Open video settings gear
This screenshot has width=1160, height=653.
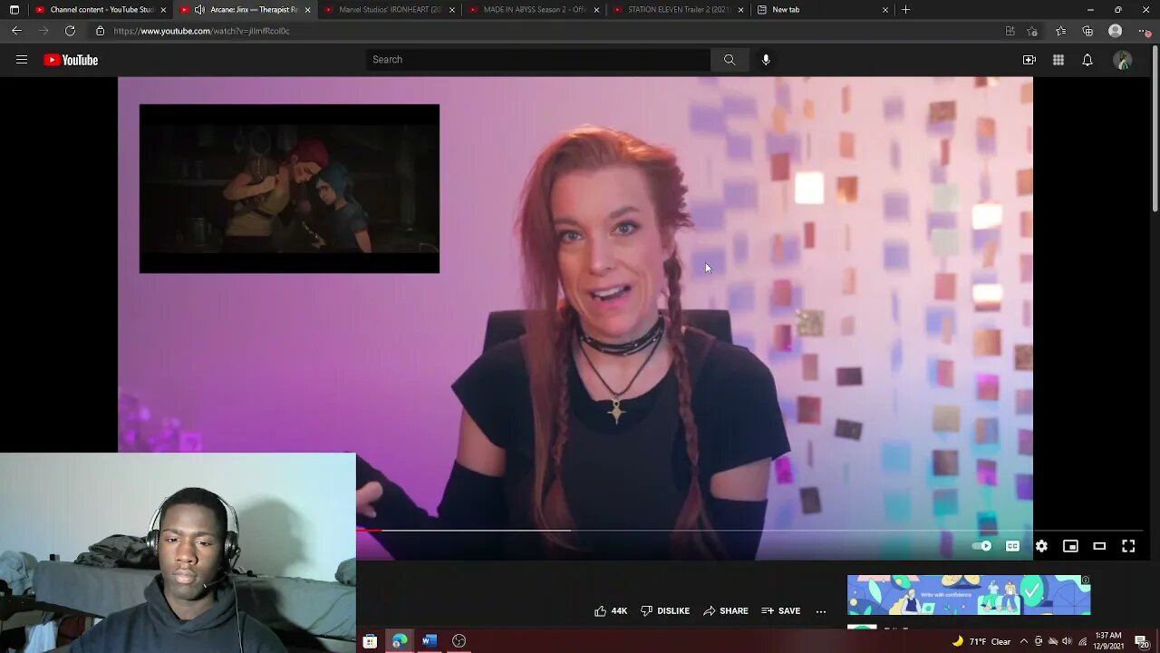(1041, 546)
